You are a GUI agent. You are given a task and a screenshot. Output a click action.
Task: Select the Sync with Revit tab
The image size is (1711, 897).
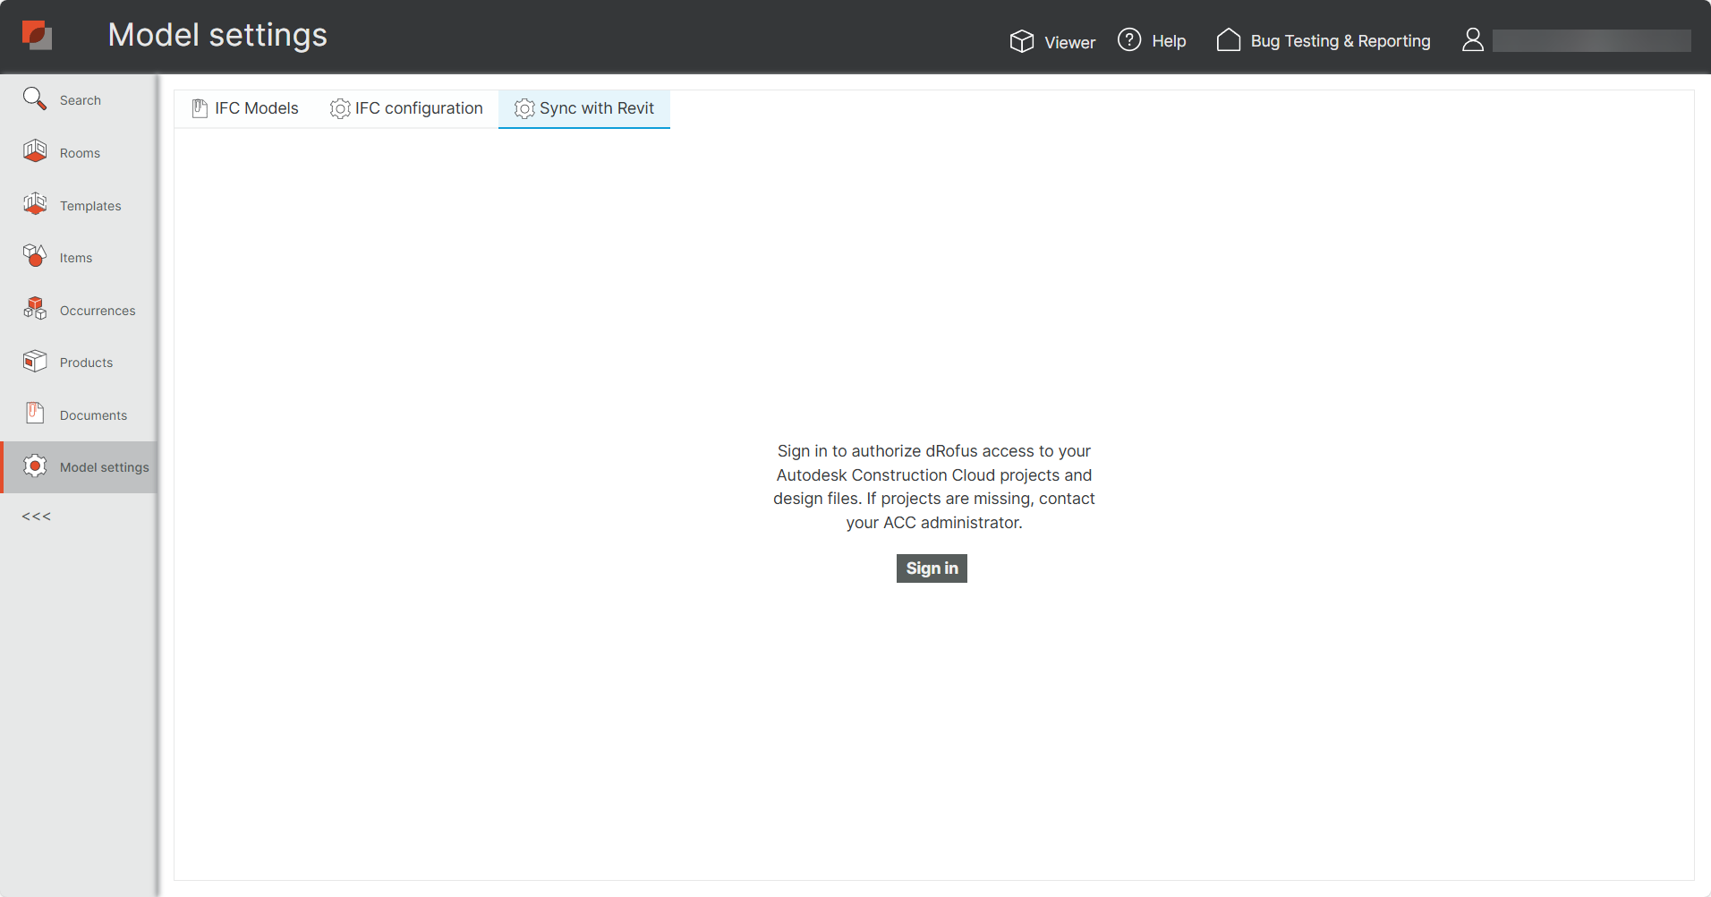tap(596, 108)
